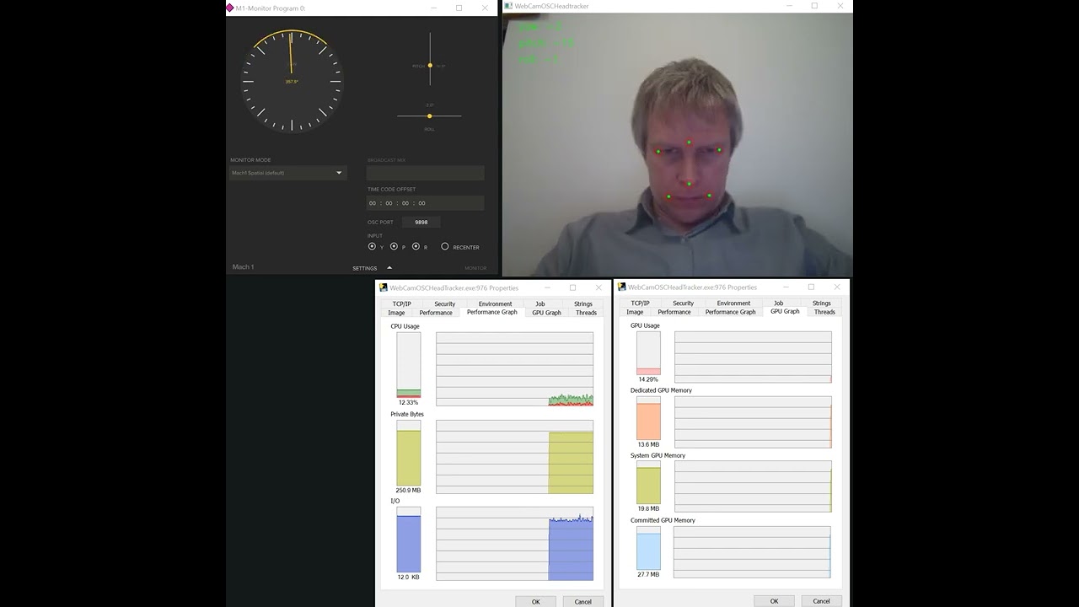Click right Properties window title bar icon
1079x607 pixels.
tap(621, 287)
